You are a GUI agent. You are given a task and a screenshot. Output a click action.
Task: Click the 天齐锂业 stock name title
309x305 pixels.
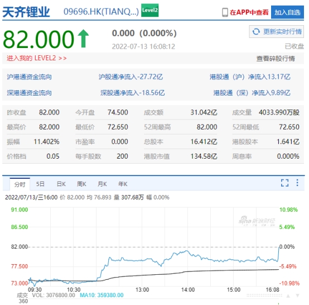pos(26,12)
